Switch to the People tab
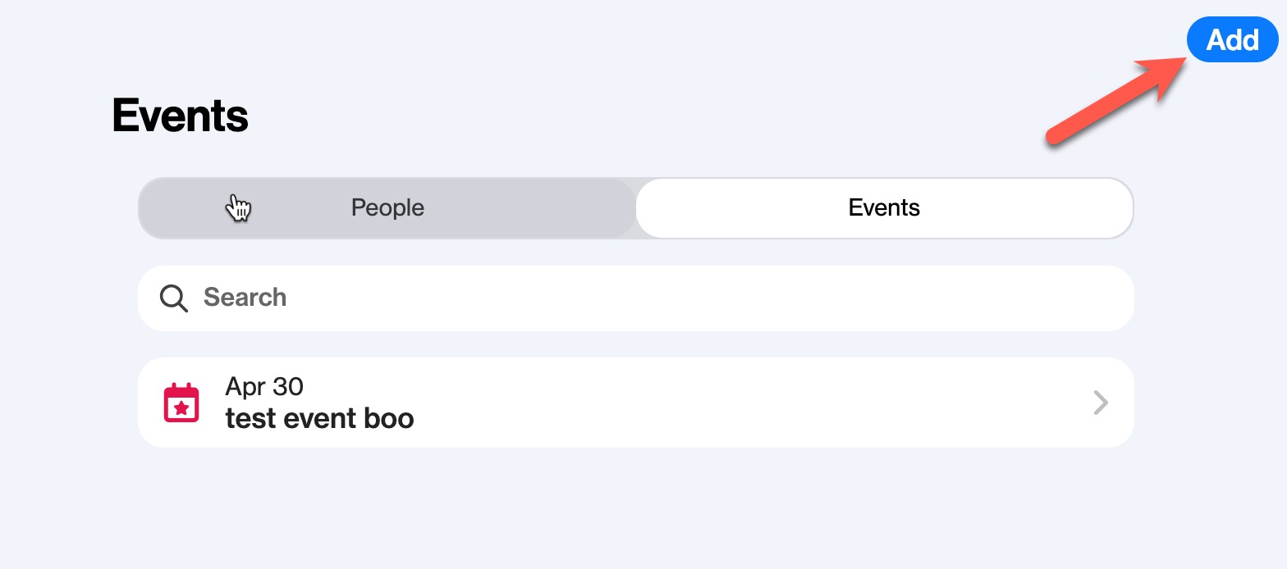This screenshot has height=569, width=1287. 387,208
